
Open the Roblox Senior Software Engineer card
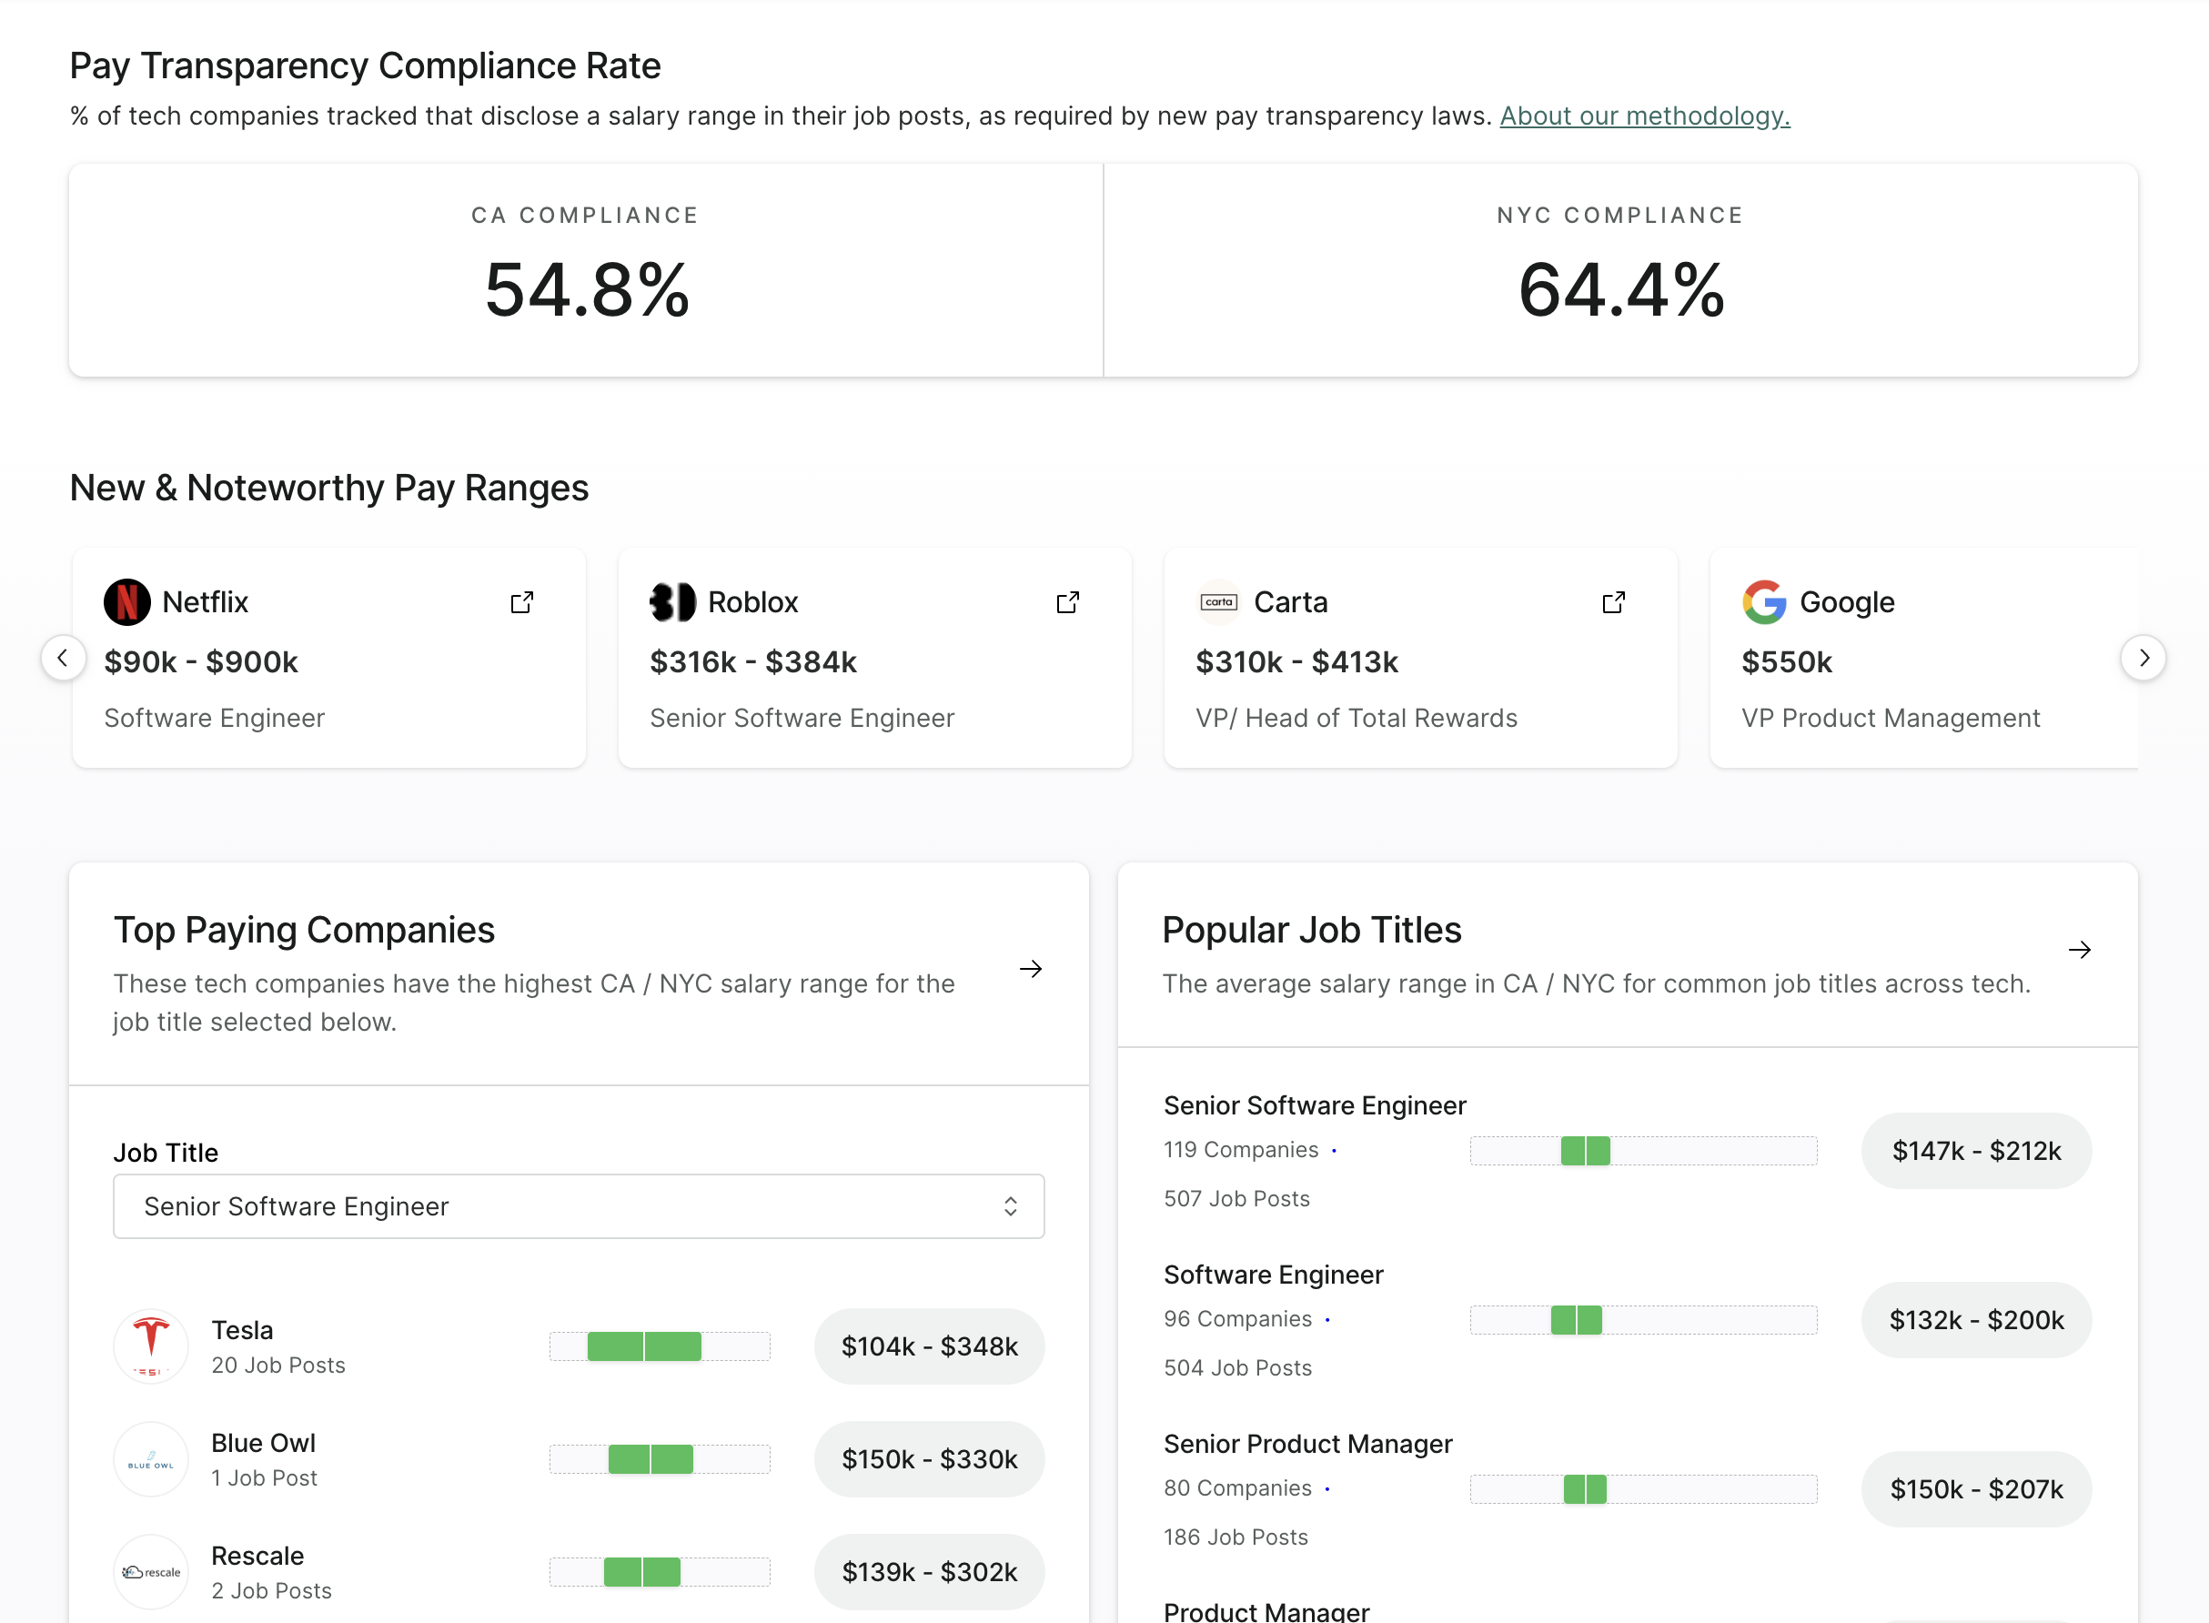click(875, 659)
